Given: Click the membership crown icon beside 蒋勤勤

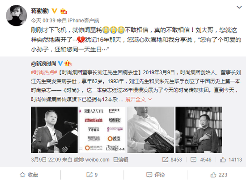Looking at the screenshot, I should pyautogui.click(x=64, y=11).
